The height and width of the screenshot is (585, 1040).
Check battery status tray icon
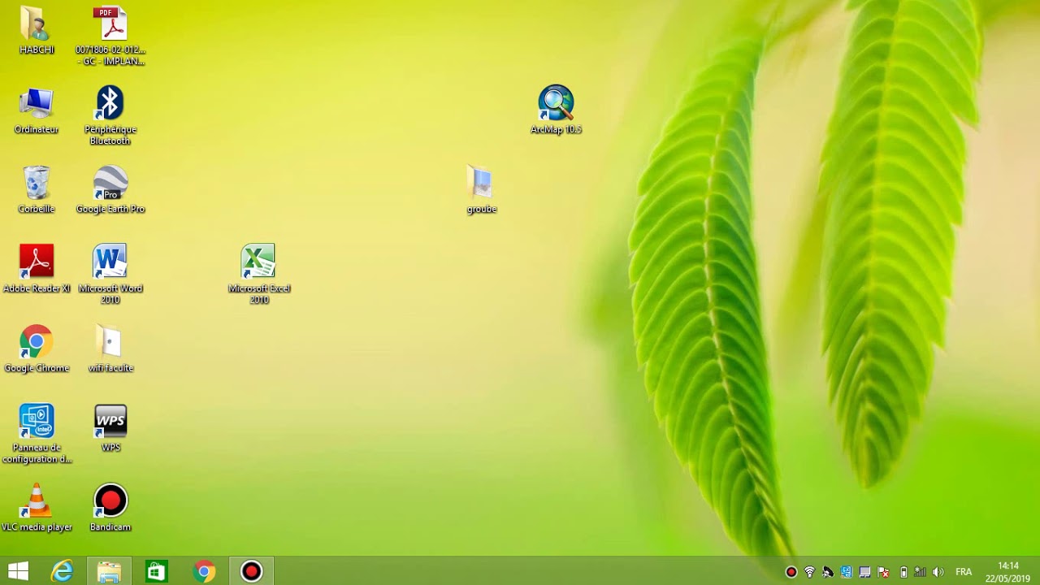coord(903,572)
